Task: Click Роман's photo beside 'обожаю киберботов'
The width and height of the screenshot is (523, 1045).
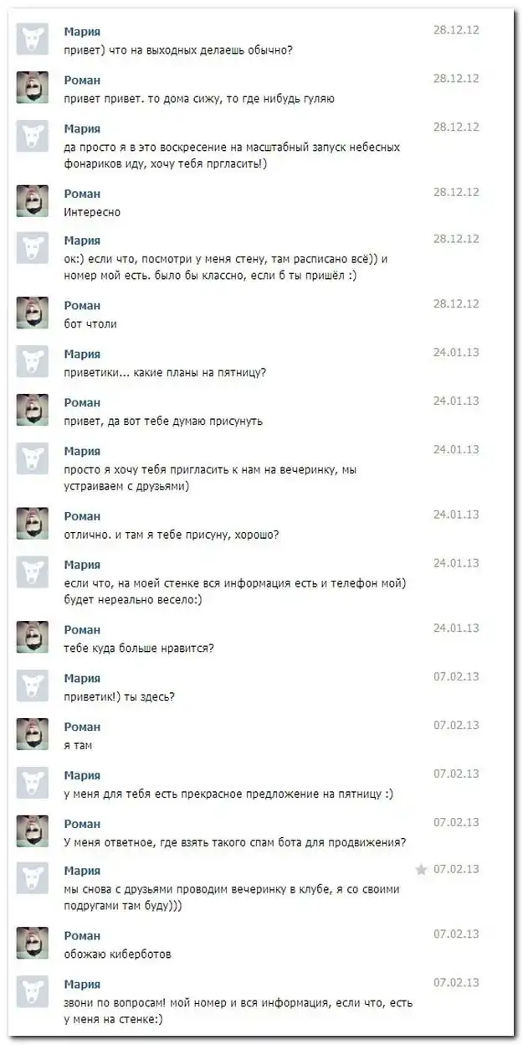Action: tap(32, 943)
